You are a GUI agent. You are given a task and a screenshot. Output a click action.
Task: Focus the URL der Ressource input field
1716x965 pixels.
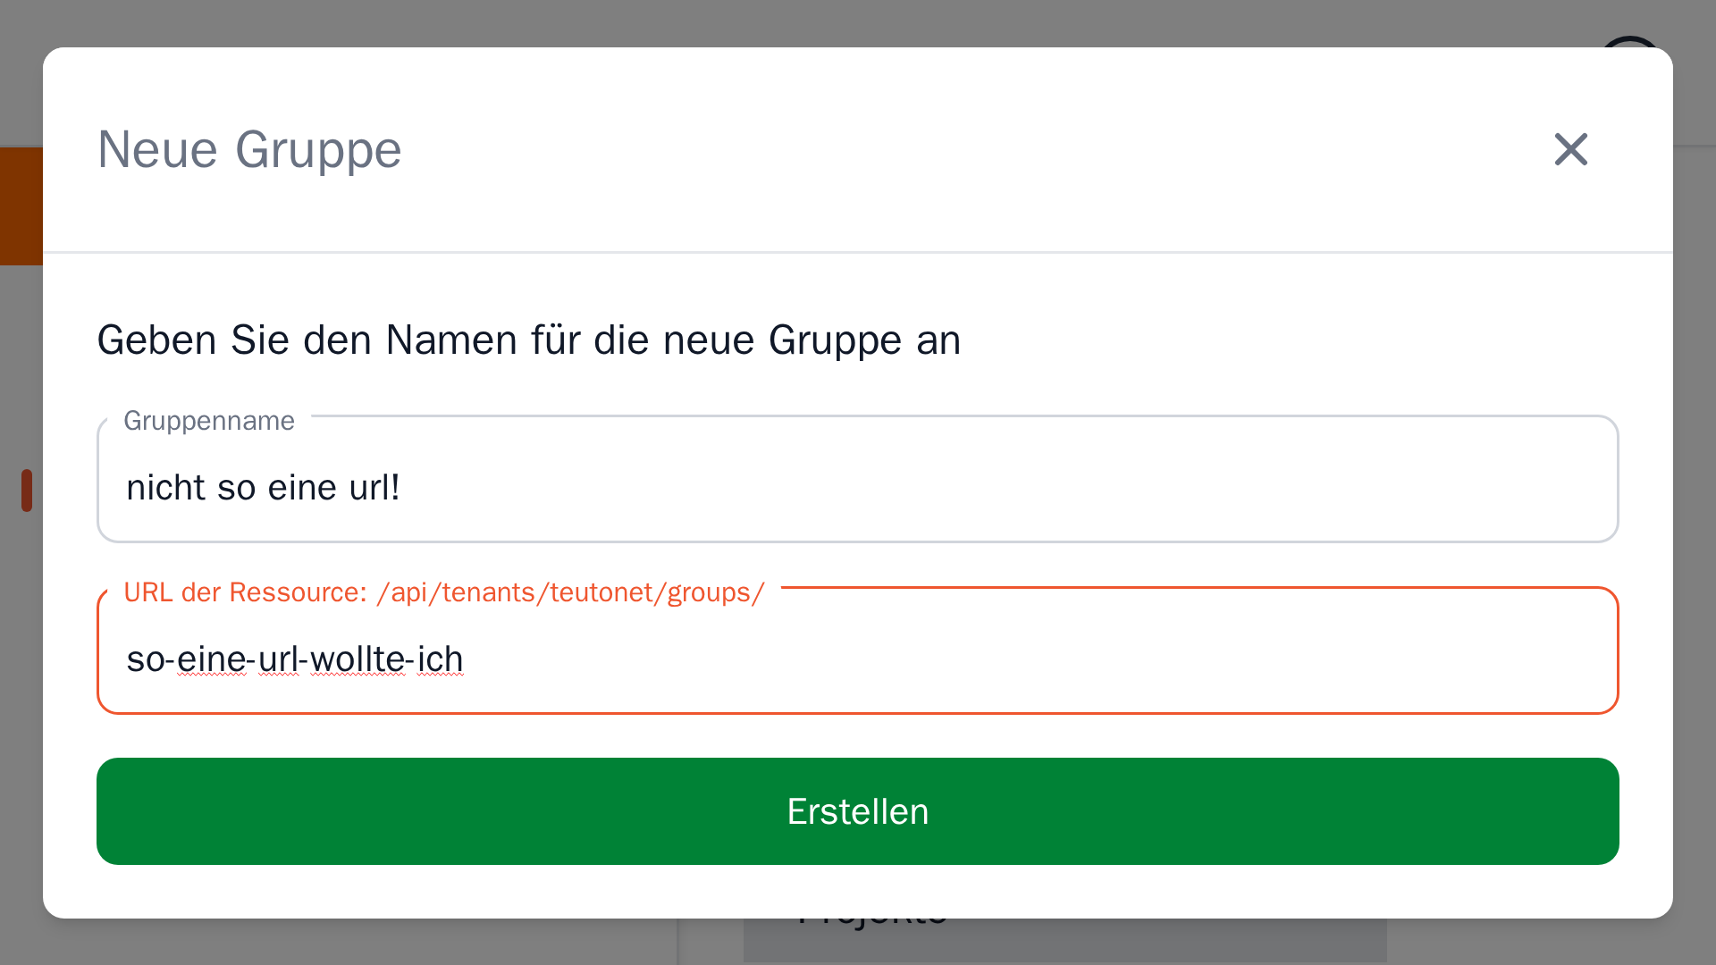[x=983, y=659]
